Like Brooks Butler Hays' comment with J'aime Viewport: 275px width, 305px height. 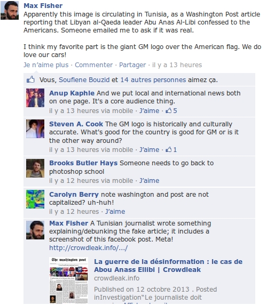coord(149,181)
